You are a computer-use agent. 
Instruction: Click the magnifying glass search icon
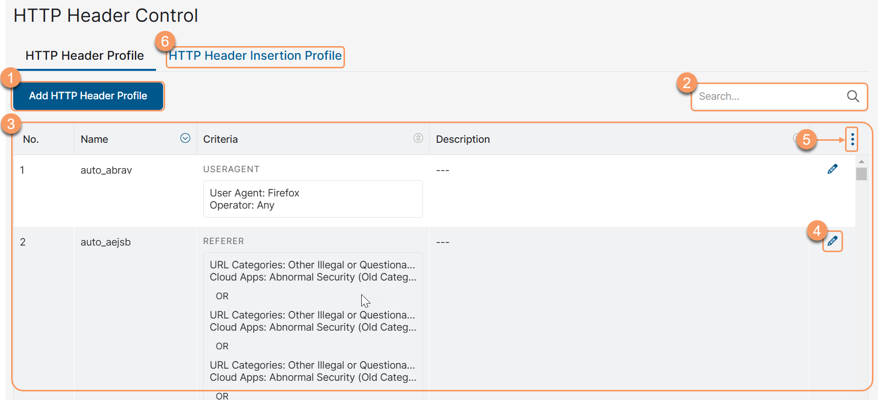[853, 96]
